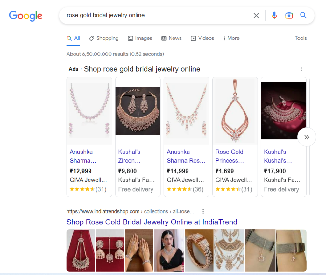The image size is (326, 275).
Task: Open the three-dot menu next to Ads heading
Action: tap(301, 69)
